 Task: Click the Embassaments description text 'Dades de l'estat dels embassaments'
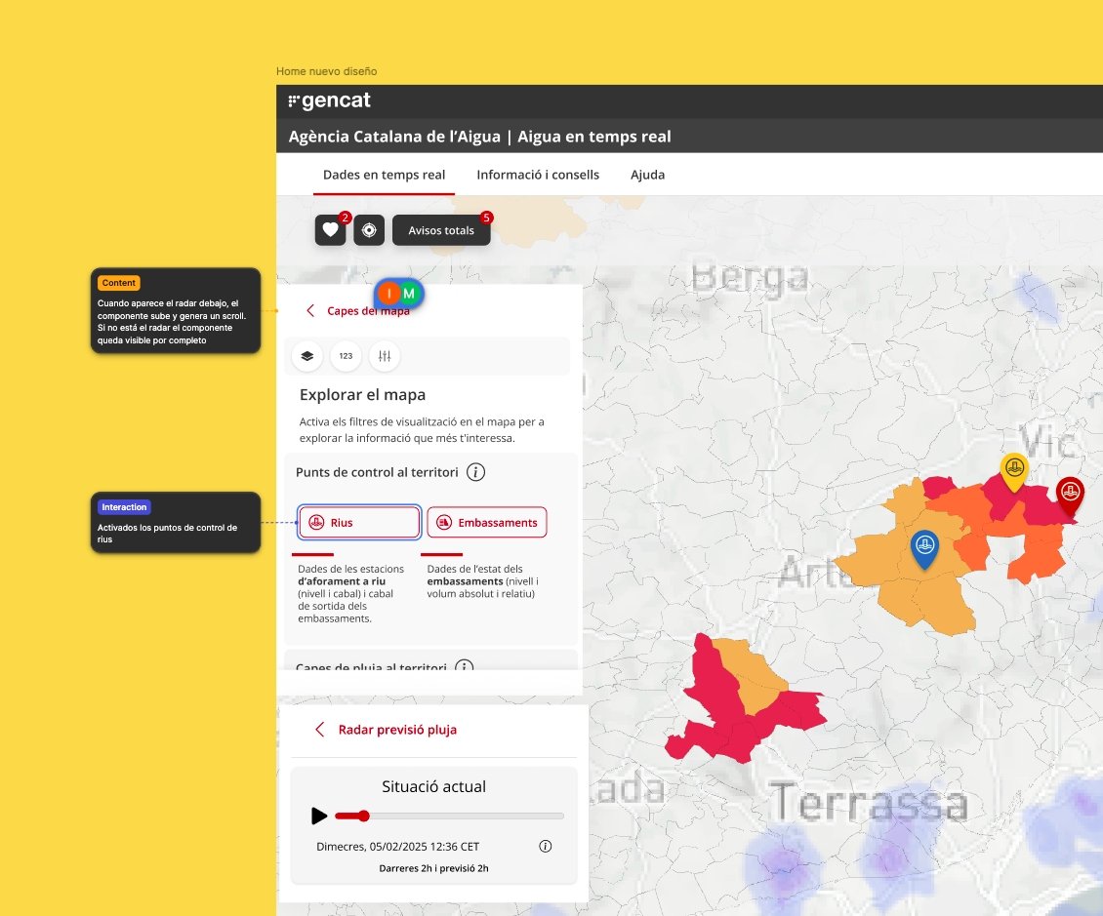click(482, 581)
